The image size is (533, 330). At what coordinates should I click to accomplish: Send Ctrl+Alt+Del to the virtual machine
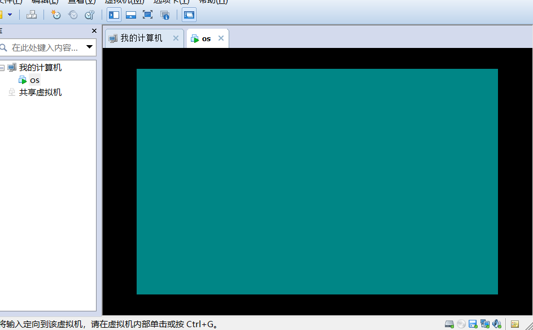[x=32, y=15]
